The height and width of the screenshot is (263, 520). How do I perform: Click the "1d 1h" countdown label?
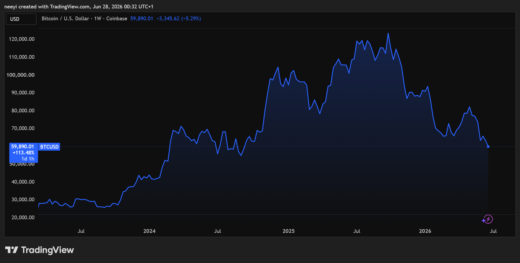click(x=28, y=159)
